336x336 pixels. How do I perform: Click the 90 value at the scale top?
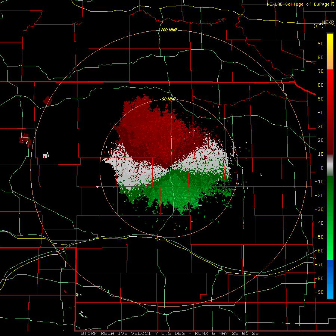tap(321, 44)
